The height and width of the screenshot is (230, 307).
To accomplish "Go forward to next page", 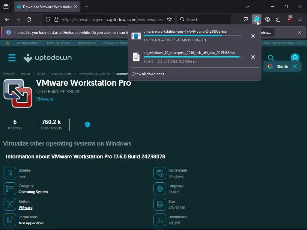I will click(18, 19).
